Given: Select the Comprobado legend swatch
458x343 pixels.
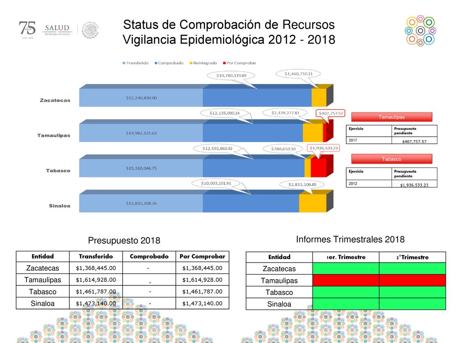Looking at the screenshot, I should coord(156,63).
